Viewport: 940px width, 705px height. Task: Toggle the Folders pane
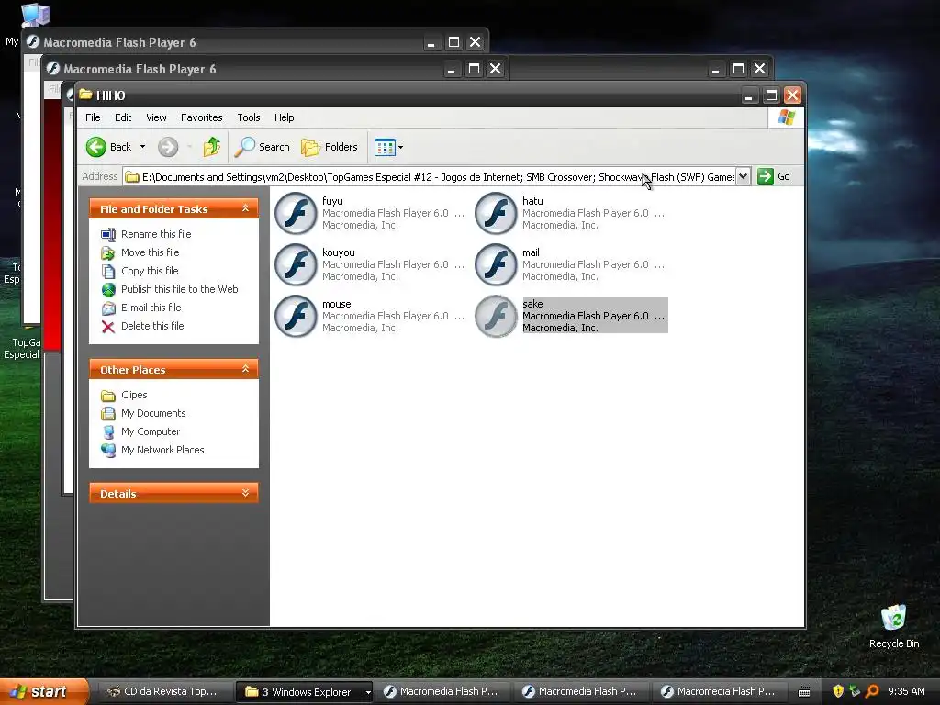tap(330, 147)
